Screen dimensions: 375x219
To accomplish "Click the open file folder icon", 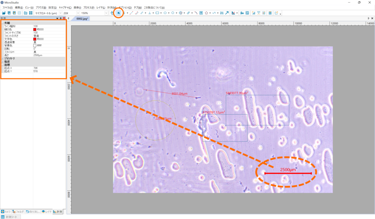I will 4,13.
